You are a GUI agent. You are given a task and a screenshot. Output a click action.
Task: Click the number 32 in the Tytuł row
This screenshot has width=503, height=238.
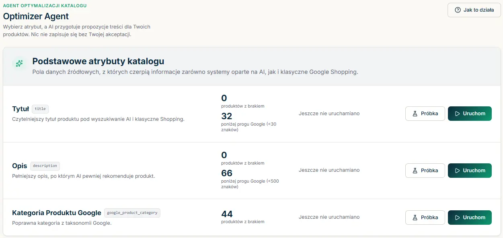227,116
